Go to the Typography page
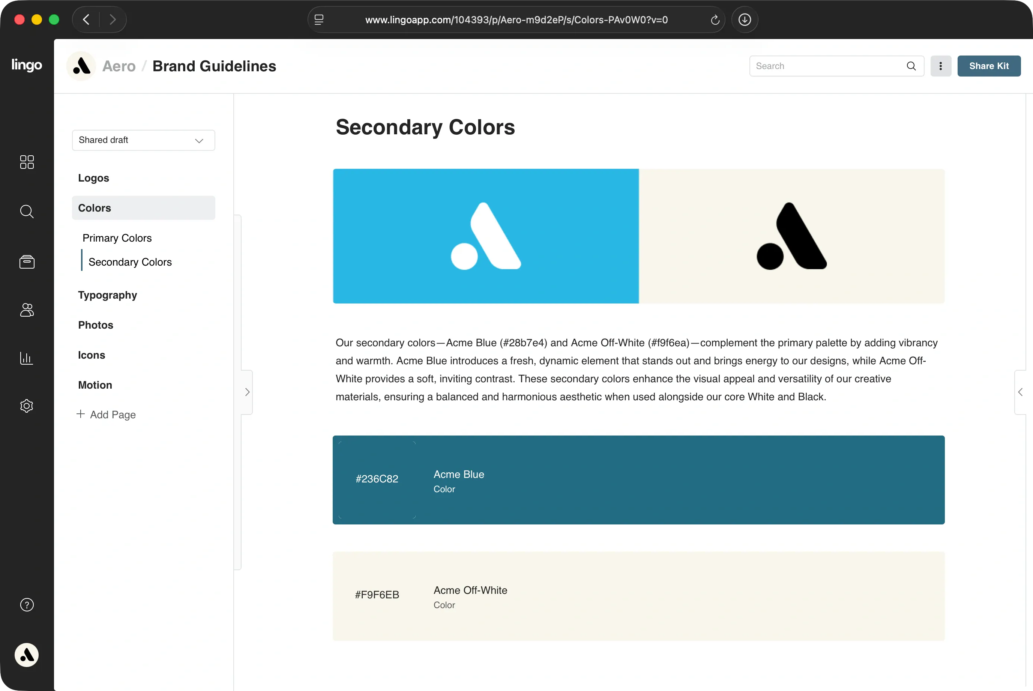The height and width of the screenshot is (691, 1033). tap(108, 295)
